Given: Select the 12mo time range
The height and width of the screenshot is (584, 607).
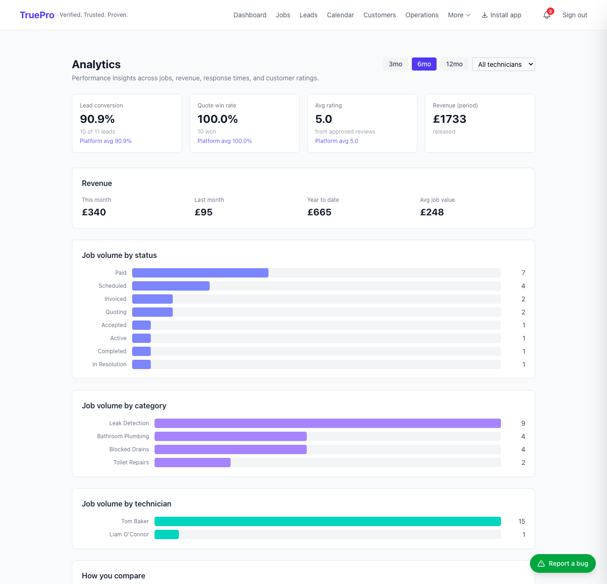Looking at the screenshot, I should pos(454,64).
